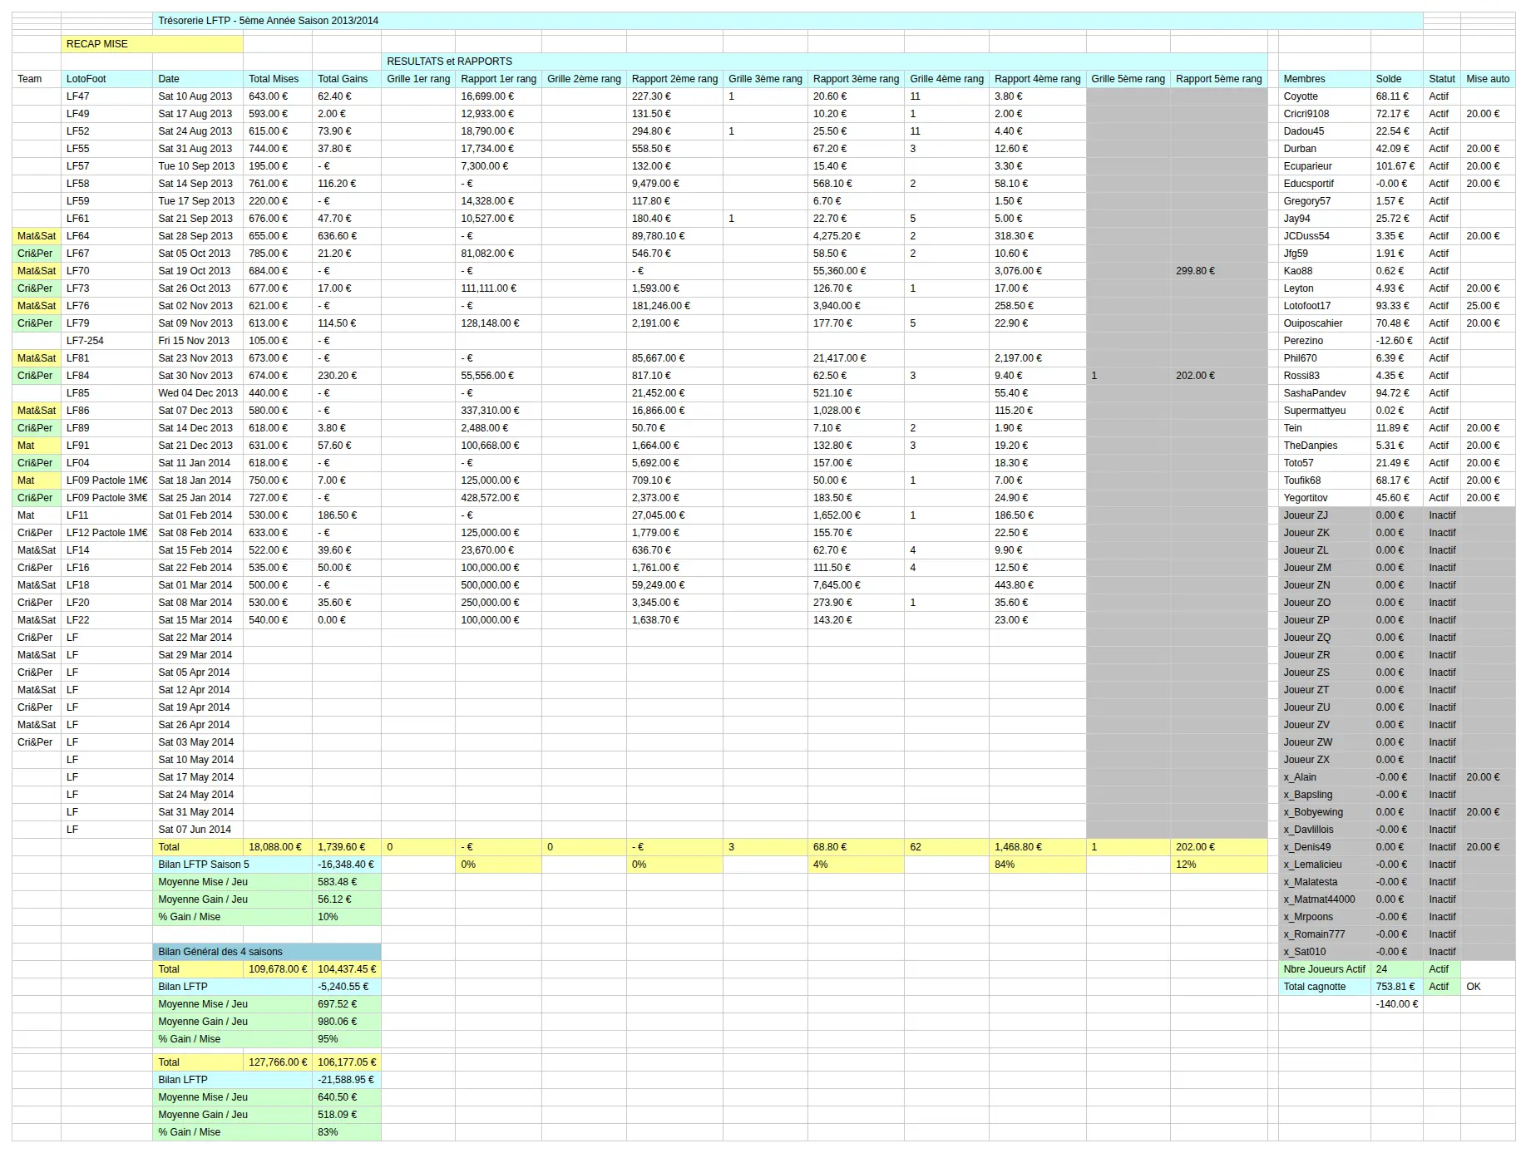Click the "Nbre Joueurs Actif" label cell

1325,969
